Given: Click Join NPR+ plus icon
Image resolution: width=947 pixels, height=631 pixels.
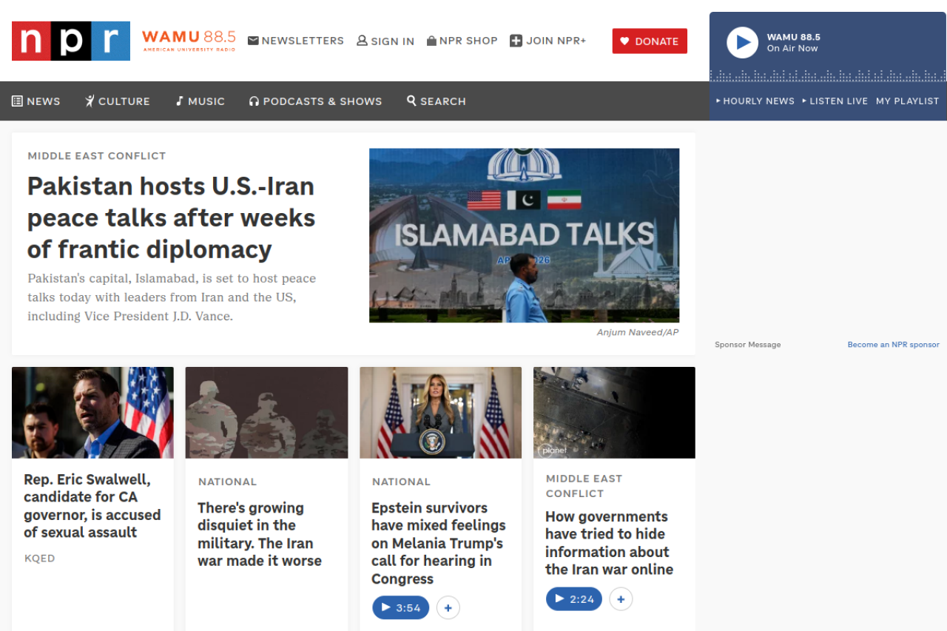Looking at the screenshot, I should pyautogui.click(x=516, y=41).
